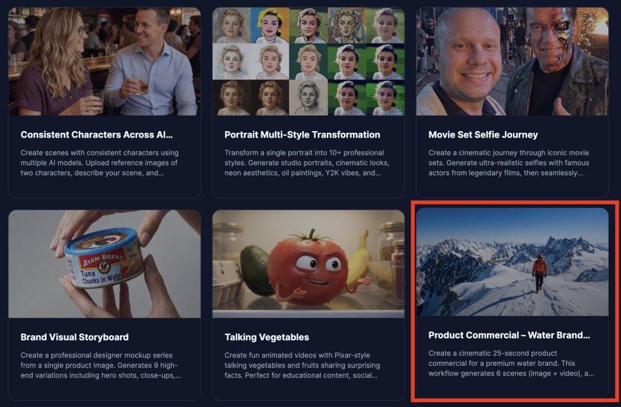Image resolution: width=621 pixels, height=407 pixels.
Task: Select the tuna can Brand Visual Storyboard image
Action: click(x=104, y=264)
